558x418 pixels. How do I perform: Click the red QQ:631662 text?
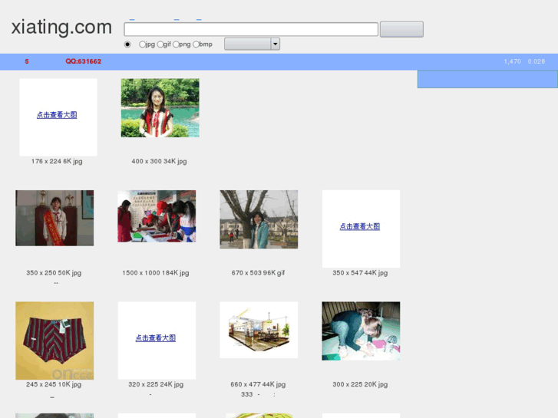coord(83,61)
